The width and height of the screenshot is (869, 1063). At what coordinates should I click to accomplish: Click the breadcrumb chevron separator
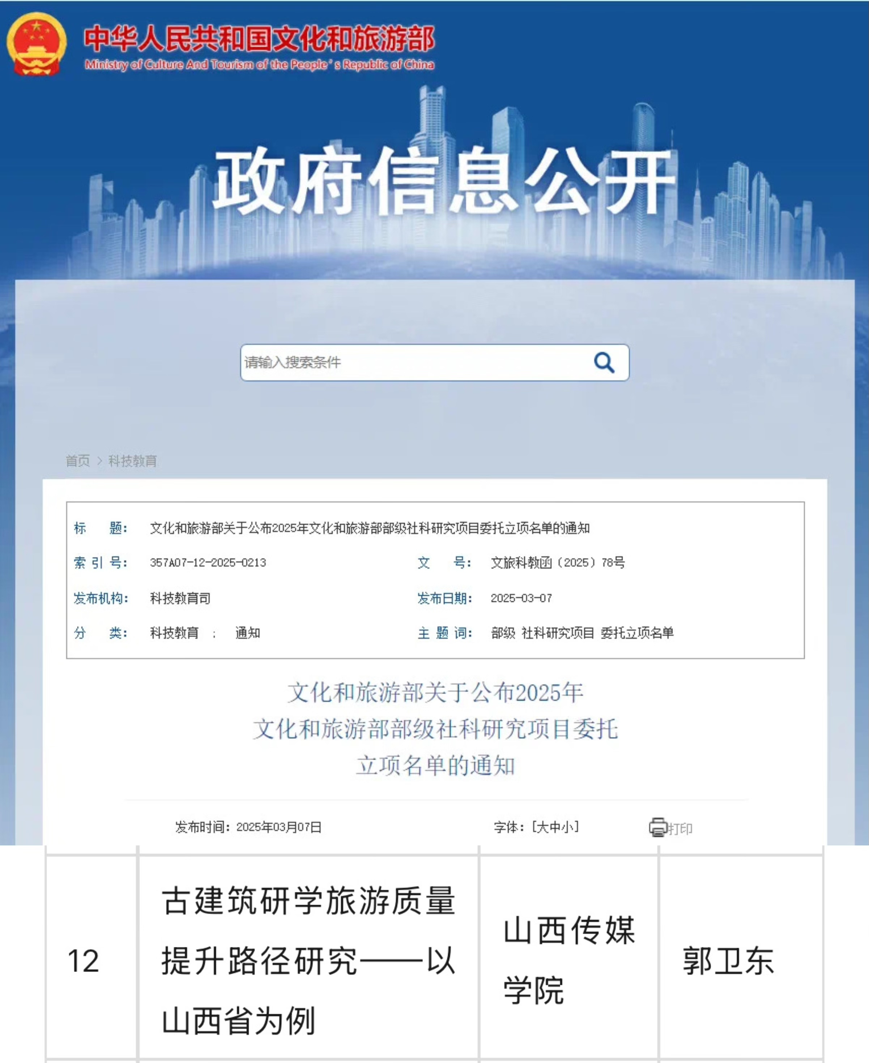99,461
